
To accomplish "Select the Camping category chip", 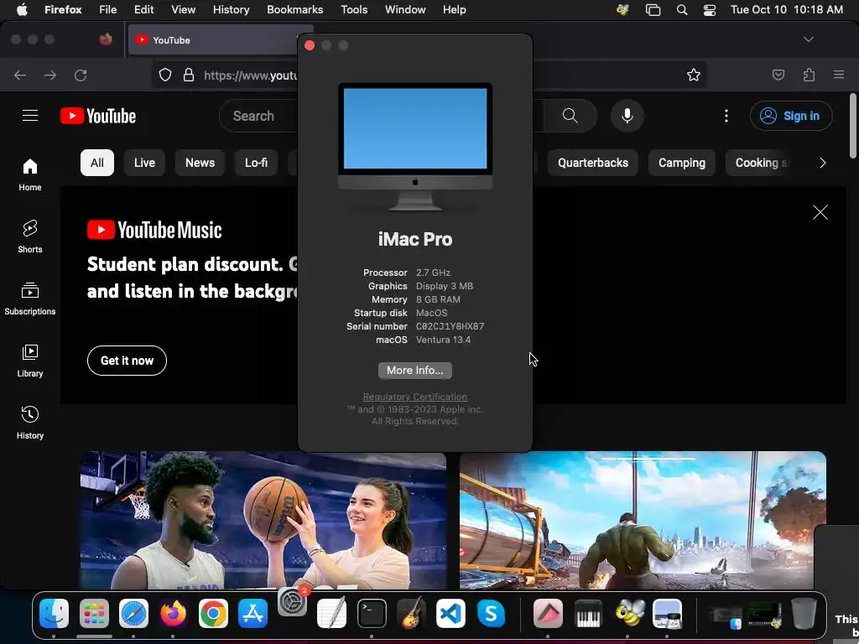I will [x=681, y=163].
